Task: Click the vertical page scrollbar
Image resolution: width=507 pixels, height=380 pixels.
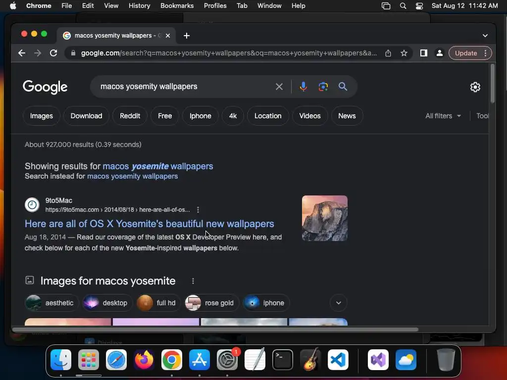Action: click(493, 84)
